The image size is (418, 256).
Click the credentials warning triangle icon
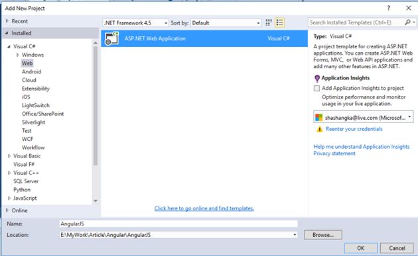[319, 129]
